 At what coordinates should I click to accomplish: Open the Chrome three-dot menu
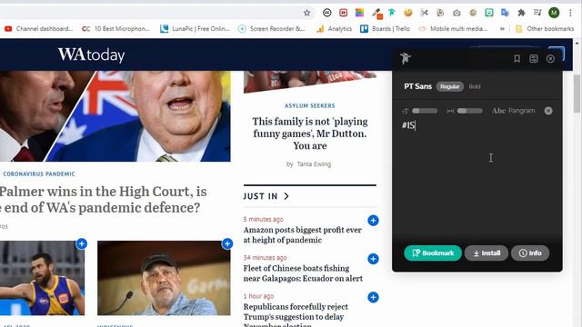[x=570, y=13]
